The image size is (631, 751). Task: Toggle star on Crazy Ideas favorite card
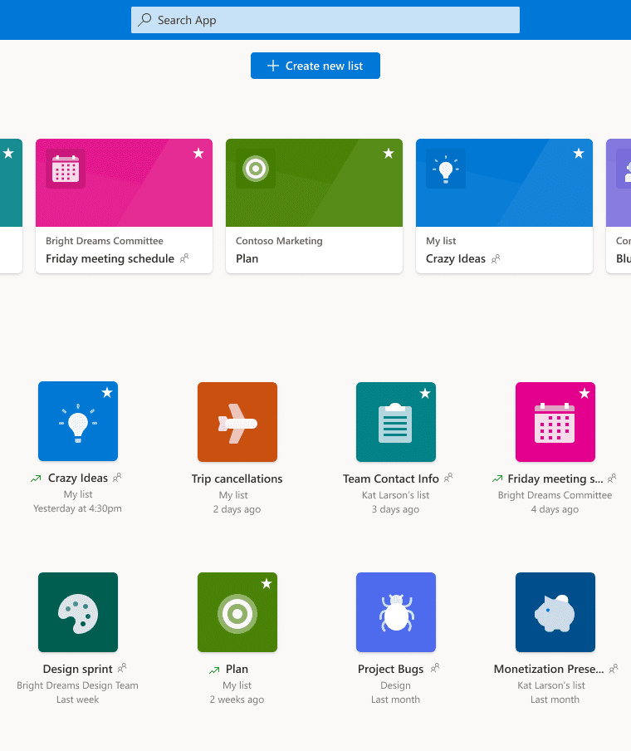click(579, 154)
